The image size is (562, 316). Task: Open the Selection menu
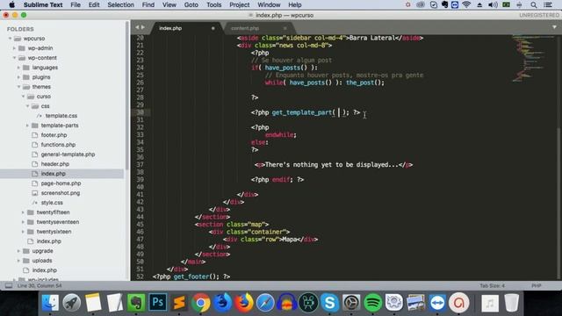(x=121, y=5)
